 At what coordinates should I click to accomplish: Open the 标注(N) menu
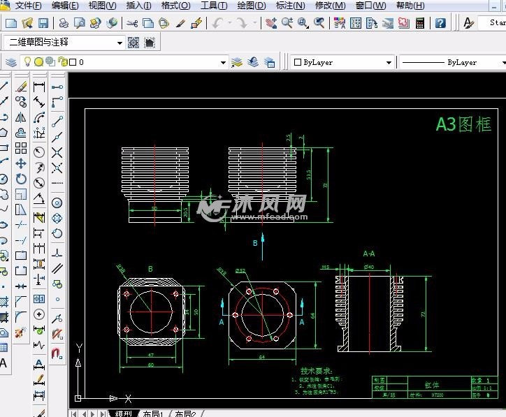click(x=290, y=6)
